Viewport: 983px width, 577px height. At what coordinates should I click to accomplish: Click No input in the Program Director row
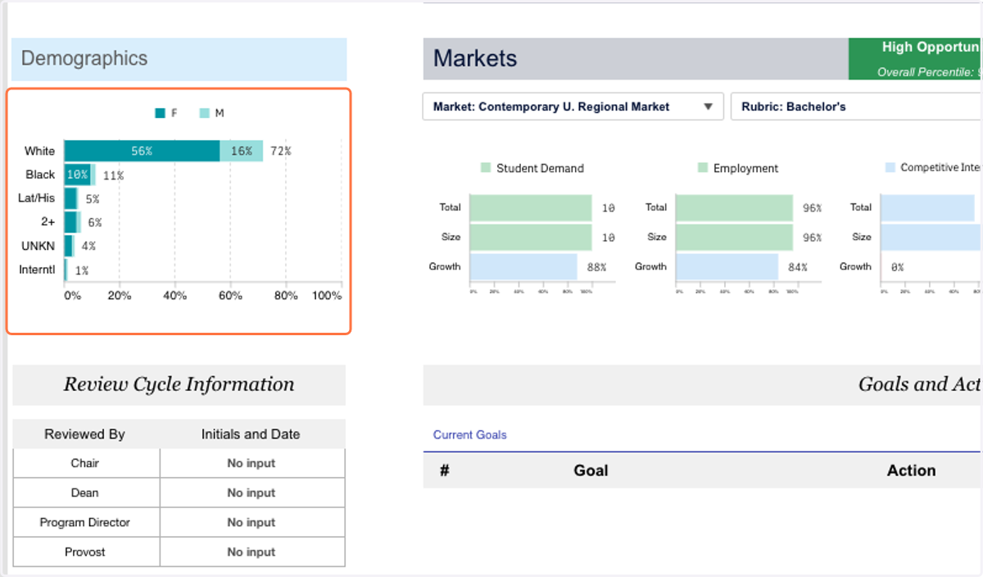(x=251, y=522)
